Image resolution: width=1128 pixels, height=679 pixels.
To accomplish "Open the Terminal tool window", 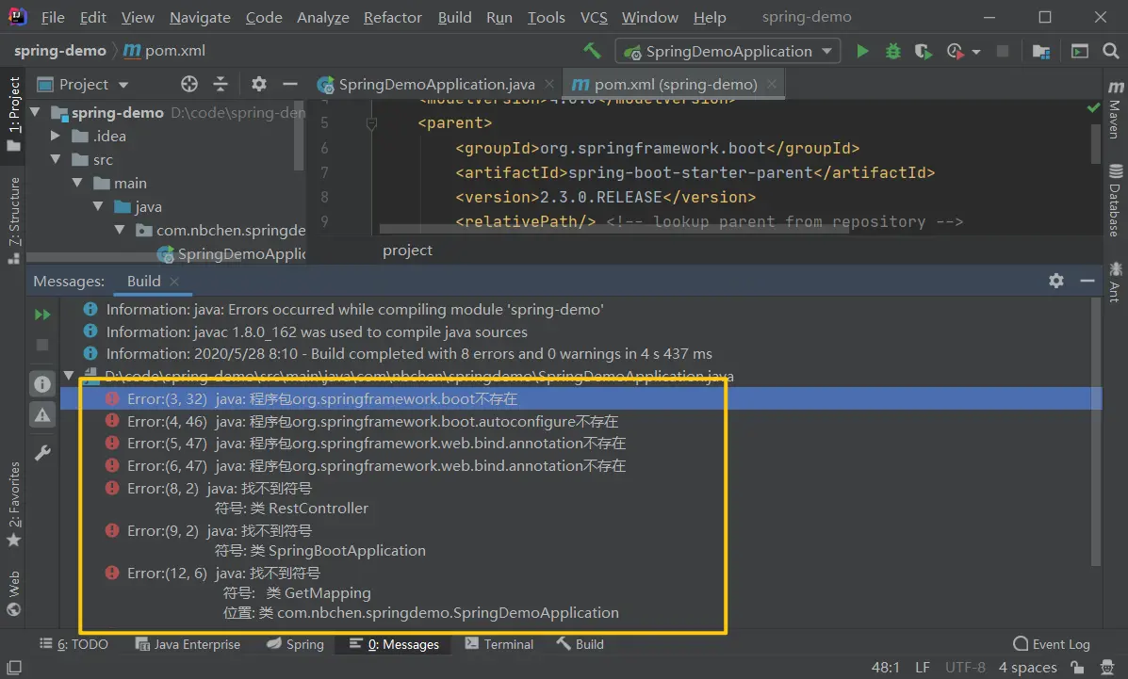I will coord(499,644).
